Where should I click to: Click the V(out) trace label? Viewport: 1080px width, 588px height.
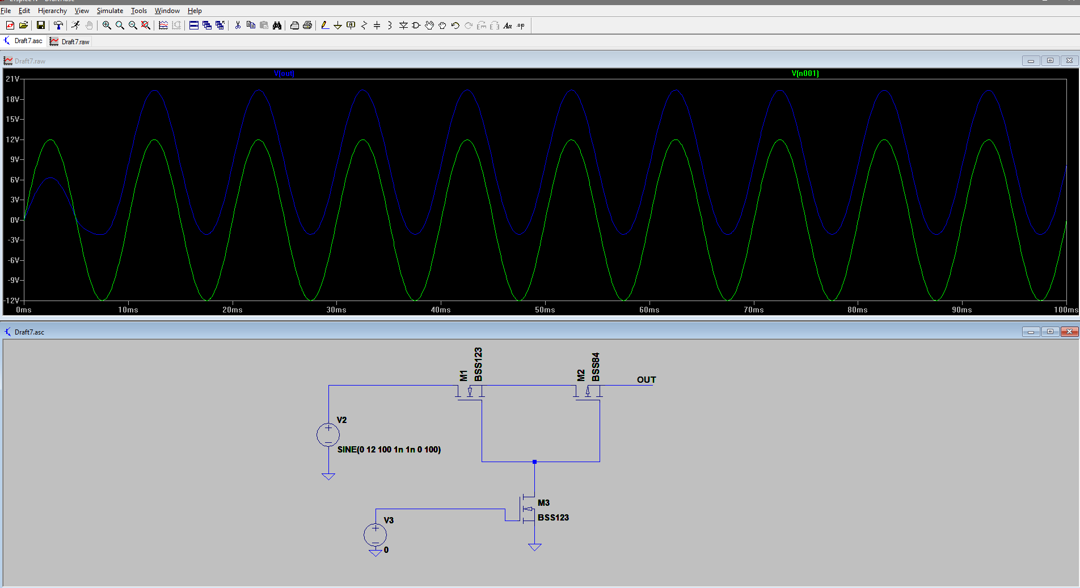pyautogui.click(x=284, y=73)
